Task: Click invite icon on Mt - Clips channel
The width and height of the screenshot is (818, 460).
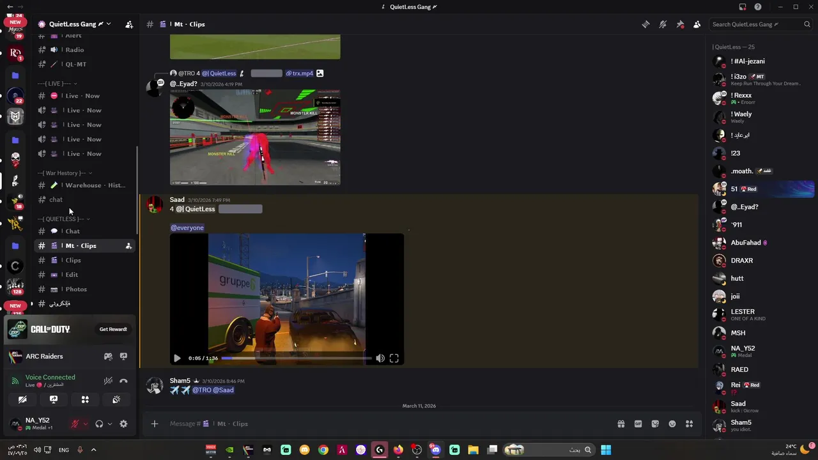Action: click(128, 246)
